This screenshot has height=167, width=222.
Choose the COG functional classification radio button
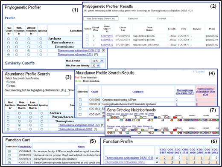coord(8,82)
